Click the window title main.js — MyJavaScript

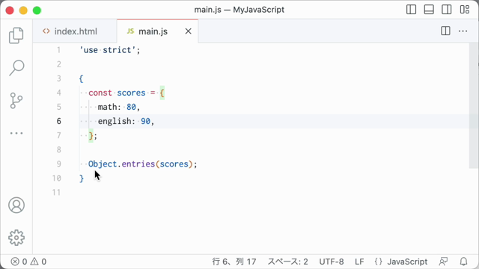[239, 10]
